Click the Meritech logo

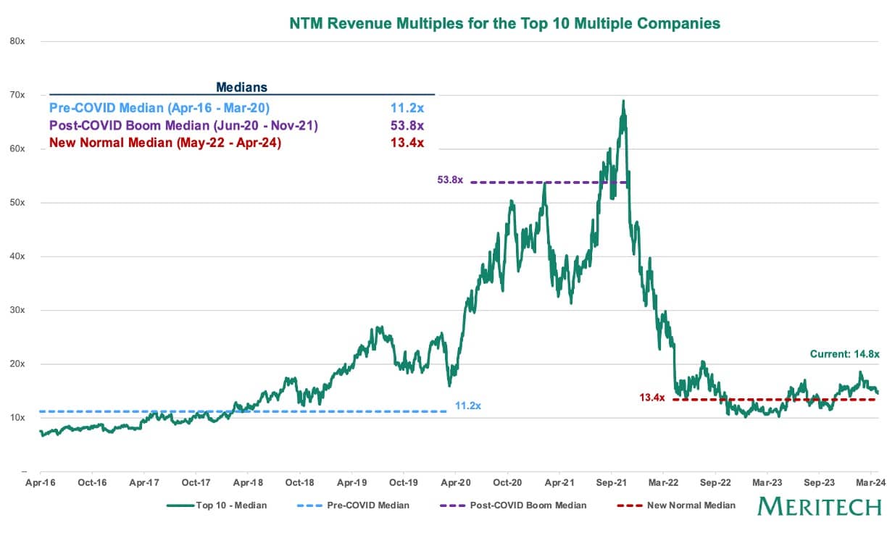817,505
